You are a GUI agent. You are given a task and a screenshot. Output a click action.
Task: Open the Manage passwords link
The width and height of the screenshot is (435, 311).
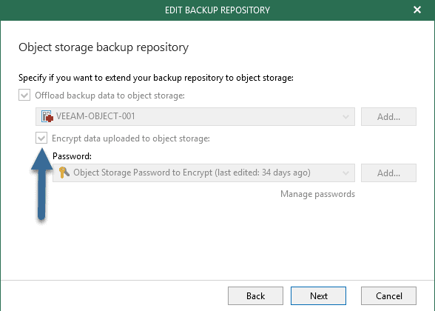317,194
